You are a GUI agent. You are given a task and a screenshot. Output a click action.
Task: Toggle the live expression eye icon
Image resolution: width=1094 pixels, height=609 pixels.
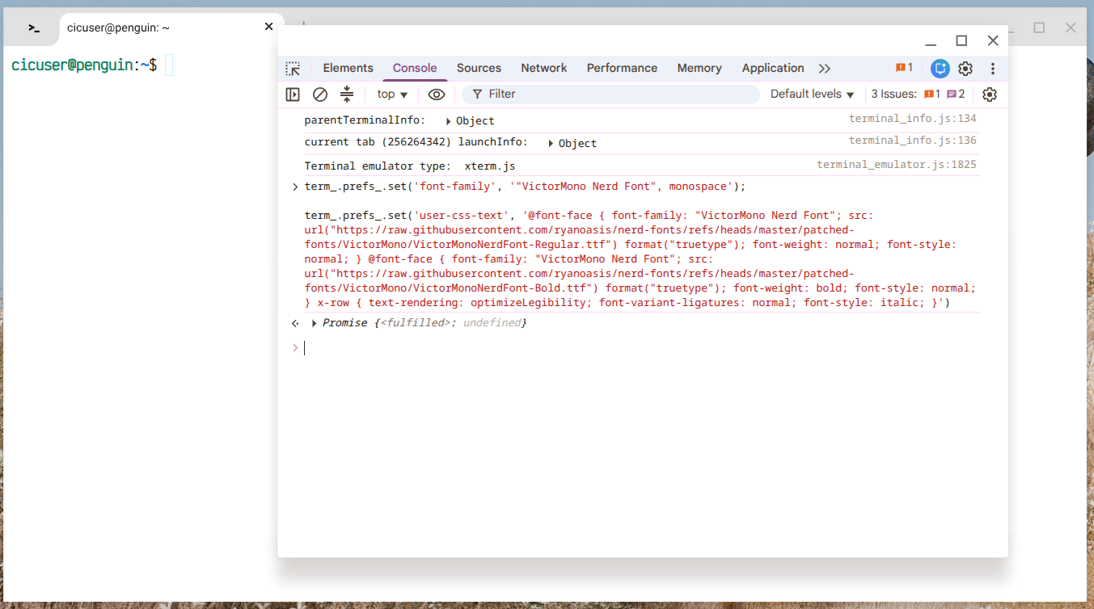(x=437, y=94)
